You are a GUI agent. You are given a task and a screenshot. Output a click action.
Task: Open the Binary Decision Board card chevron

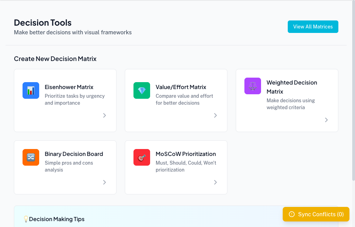[x=104, y=182]
